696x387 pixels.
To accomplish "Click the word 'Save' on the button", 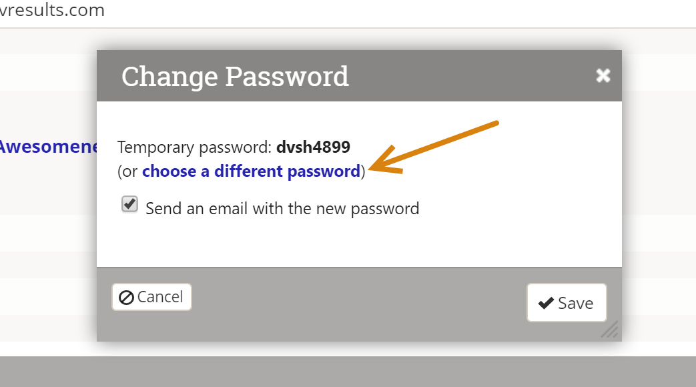I will (575, 303).
